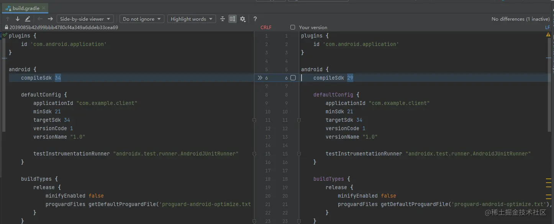Click compileSdk 34 in left pane
The height and width of the screenshot is (224, 554).
[41, 78]
